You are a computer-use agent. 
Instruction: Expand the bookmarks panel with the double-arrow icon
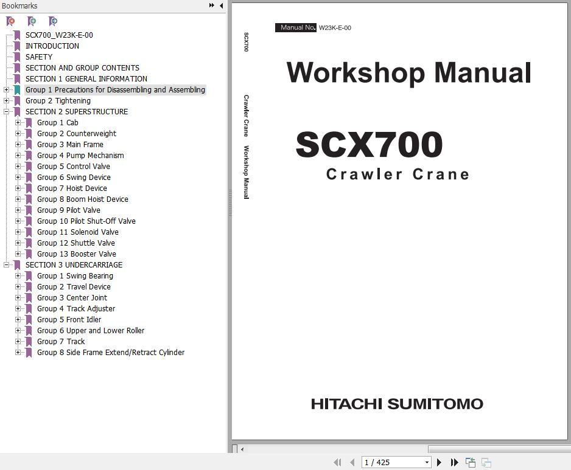pos(212,5)
